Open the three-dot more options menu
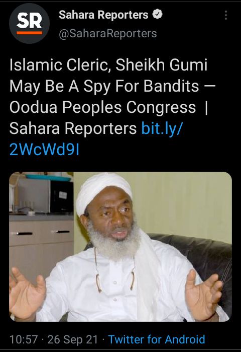 (x=226, y=15)
